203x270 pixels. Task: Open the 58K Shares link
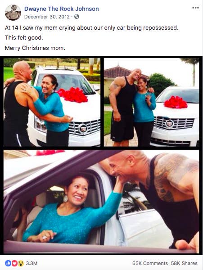[184, 263]
